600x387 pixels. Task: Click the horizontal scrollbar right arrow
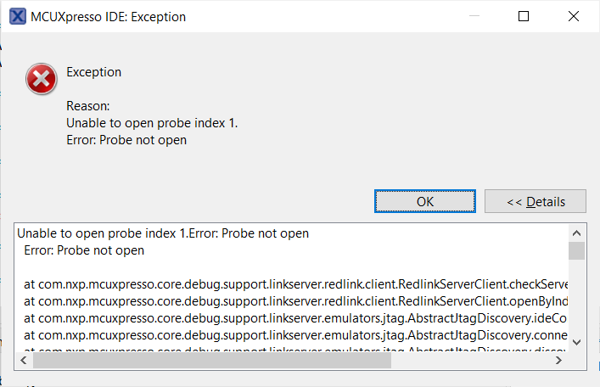tap(558, 361)
